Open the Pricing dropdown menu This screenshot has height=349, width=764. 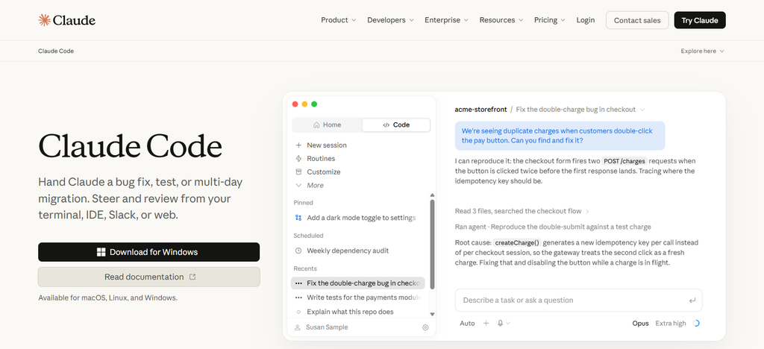(550, 20)
